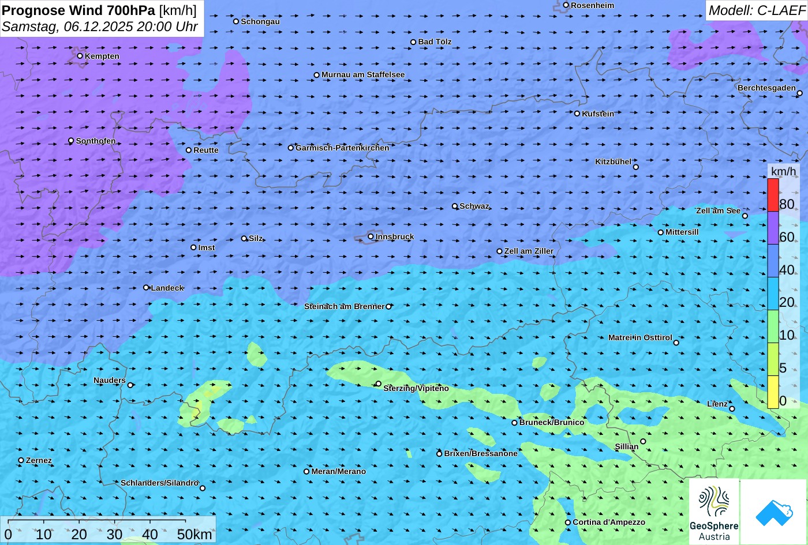
Task: Click the Kempten city marker
Action: (x=80, y=55)
